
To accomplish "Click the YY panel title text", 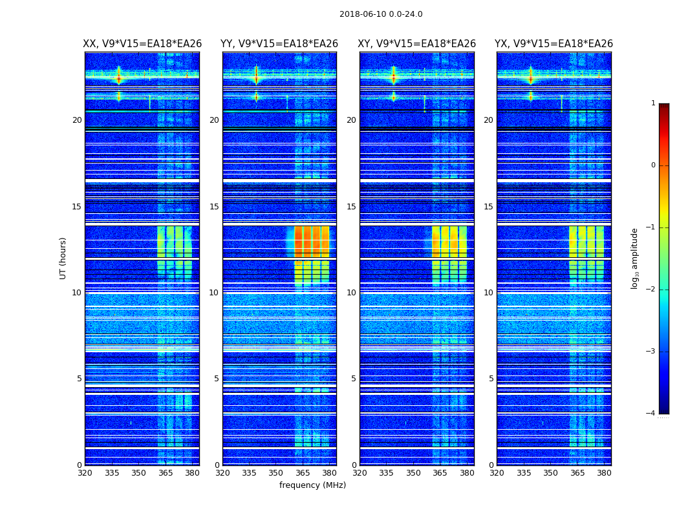I will pos(279,44).
